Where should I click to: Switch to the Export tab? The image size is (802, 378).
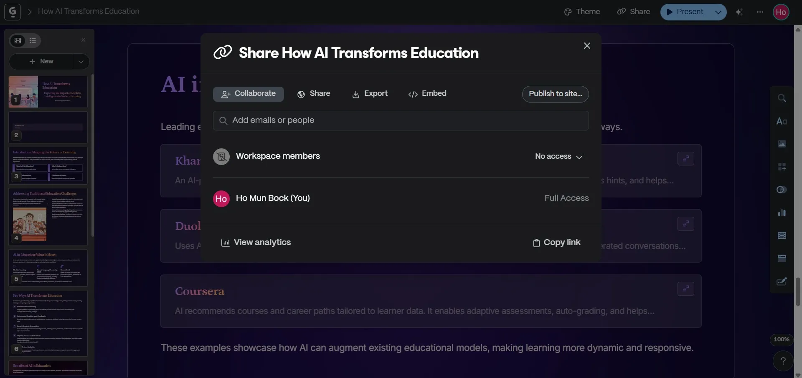370,94
